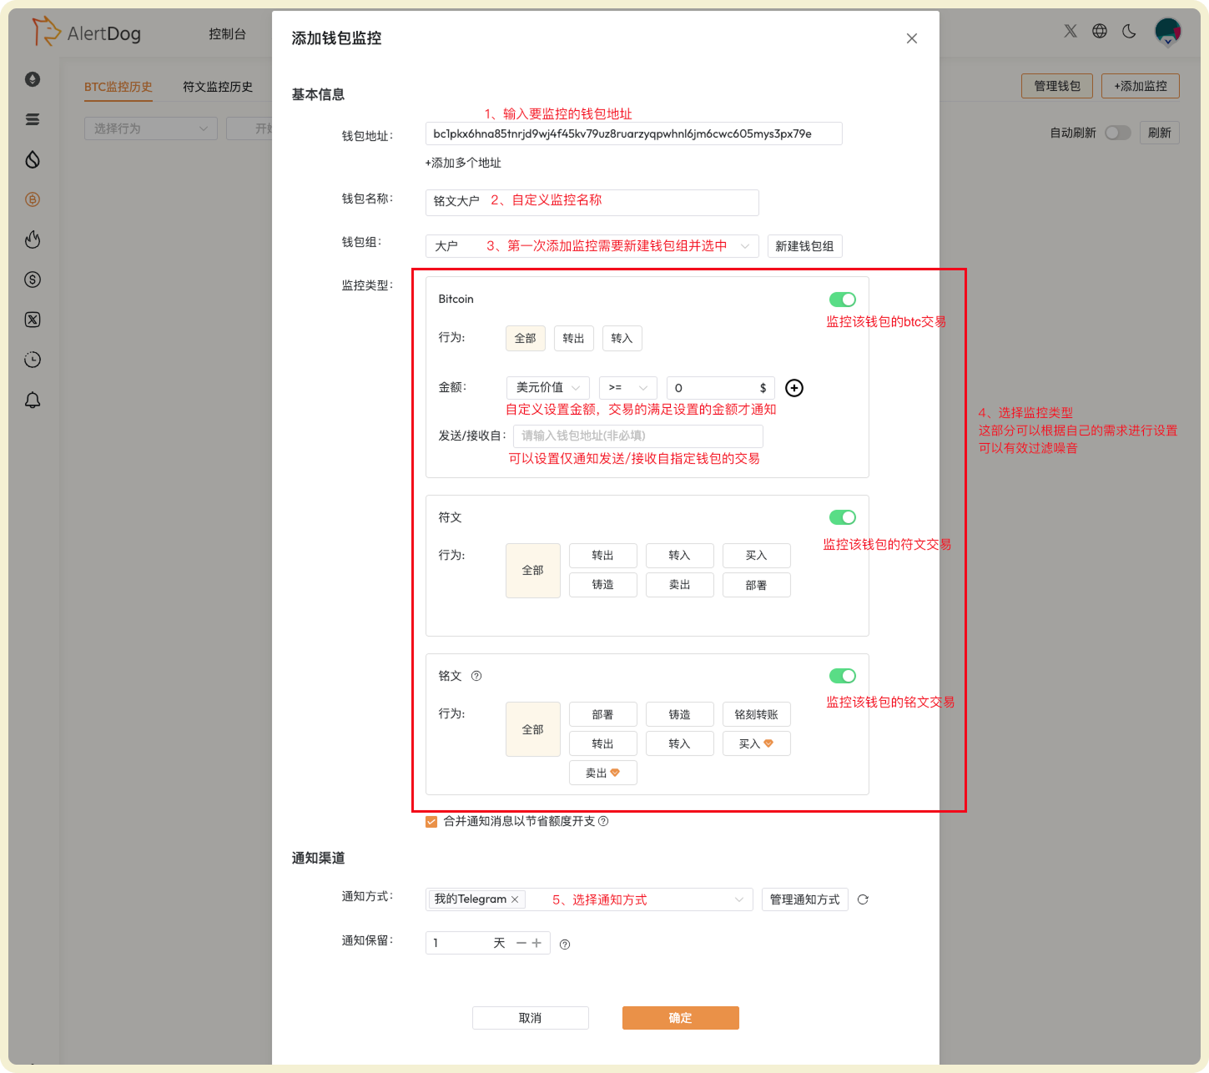Open notifications via the bell icon
The image size is (1209, 1073).
pos(33,400)
